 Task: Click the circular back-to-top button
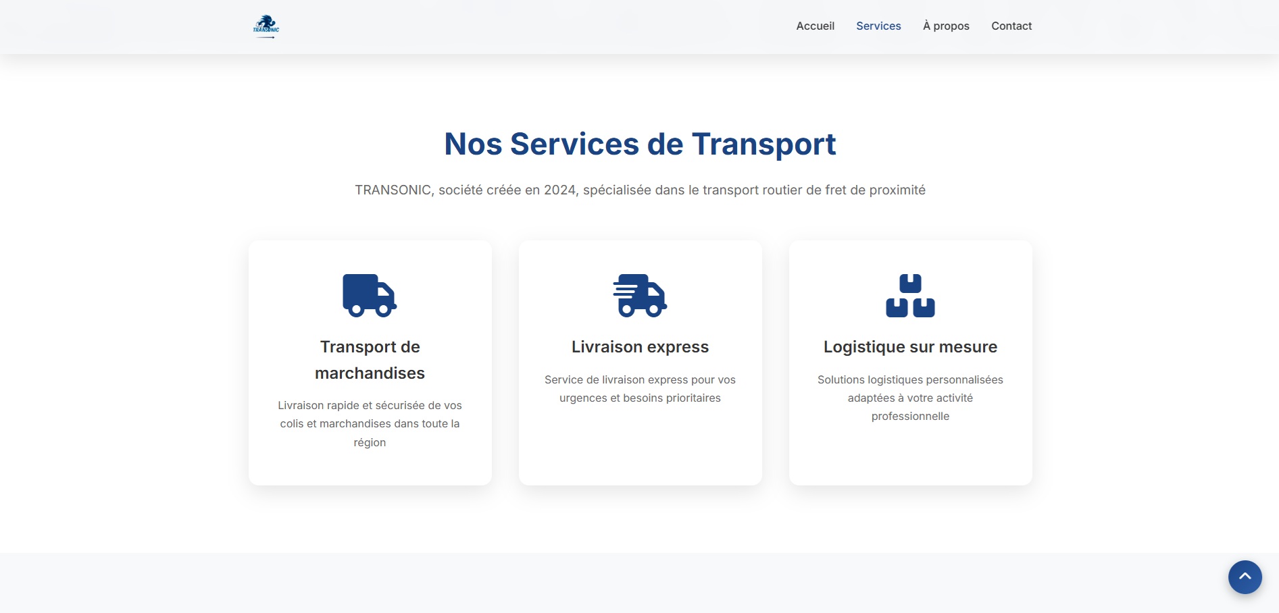(x=1245, y=577)
